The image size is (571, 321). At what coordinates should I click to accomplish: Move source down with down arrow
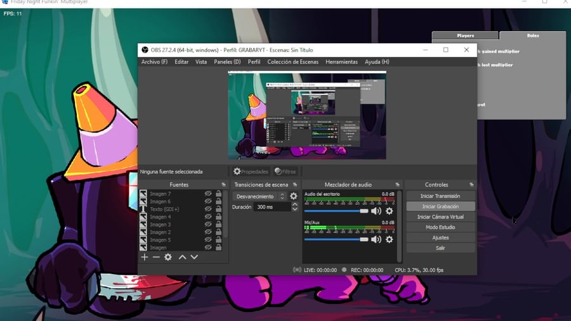point(195,258)
